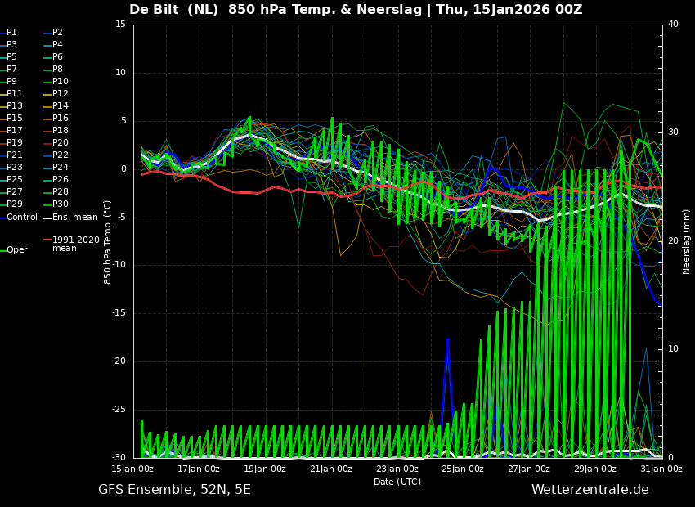The height and width of the screenshot is (507, 695).
Task: Click the 850 hPa Temp. axis title
Action: pos(107,242)
